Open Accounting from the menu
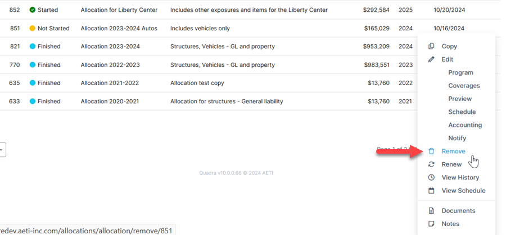The width and height of the screenshot is (506, 235). pos(465,125)
